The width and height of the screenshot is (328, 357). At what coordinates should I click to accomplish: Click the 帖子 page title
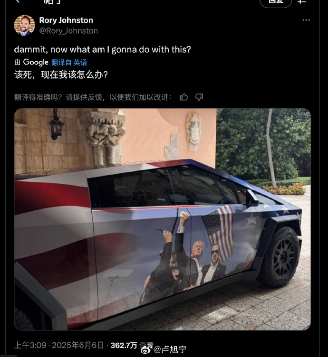point(52,2)
